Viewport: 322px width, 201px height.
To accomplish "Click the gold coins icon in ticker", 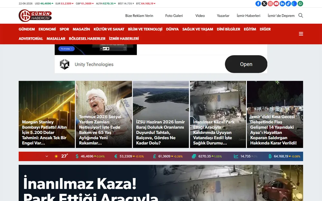I will coord(194,156).
